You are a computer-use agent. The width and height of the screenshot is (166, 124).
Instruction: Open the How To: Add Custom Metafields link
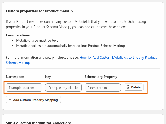pyautogui.click(x=118, y=57)
